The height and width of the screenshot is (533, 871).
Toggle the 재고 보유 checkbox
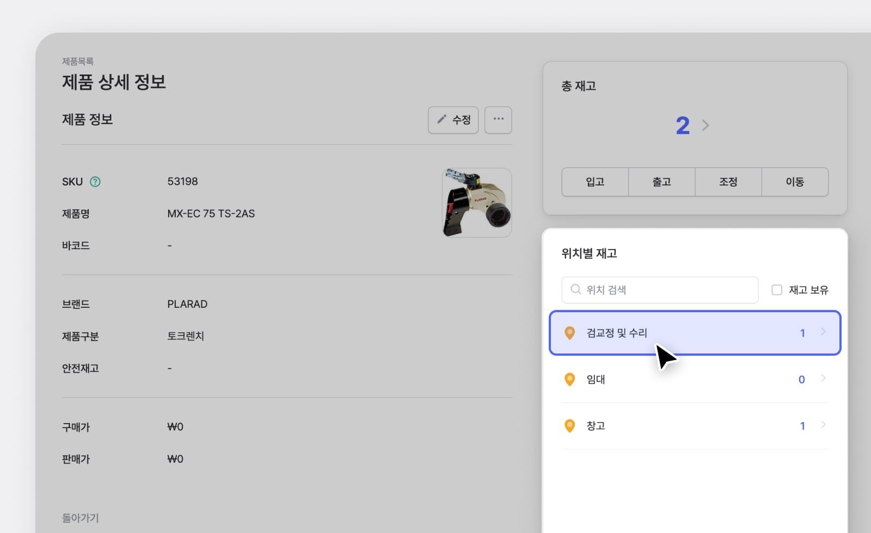point(777,290)
